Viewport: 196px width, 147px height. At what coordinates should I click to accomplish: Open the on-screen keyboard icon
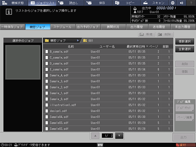100,145
